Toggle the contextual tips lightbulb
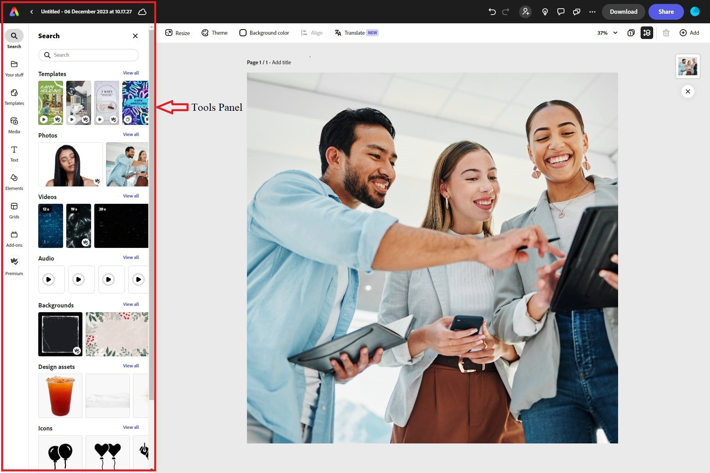The width and height of the screenshot is (710, 473). 545,12
